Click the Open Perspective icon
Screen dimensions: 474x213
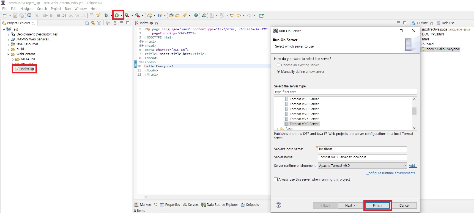tap(262, 15)
